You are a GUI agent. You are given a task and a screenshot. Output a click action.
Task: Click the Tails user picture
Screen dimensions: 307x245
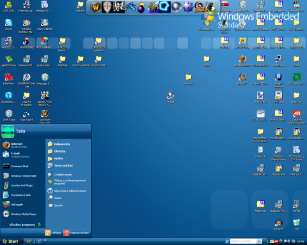(x=8, y=131)
